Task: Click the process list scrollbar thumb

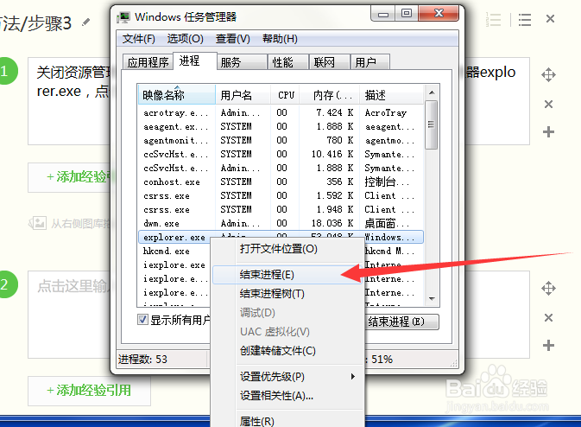Action: (431, 124)
